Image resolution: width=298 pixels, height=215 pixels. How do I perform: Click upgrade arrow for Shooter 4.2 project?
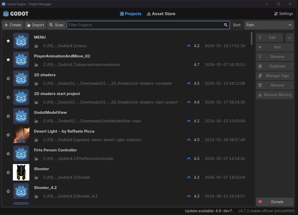pos(189,177)
